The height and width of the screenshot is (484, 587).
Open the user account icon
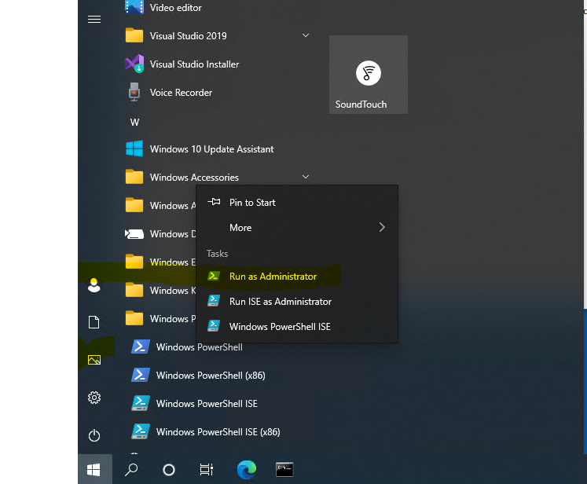(x=94, y=285)
